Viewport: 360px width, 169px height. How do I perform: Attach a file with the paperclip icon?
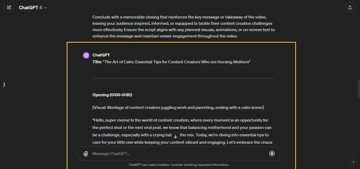click(85, 153)
